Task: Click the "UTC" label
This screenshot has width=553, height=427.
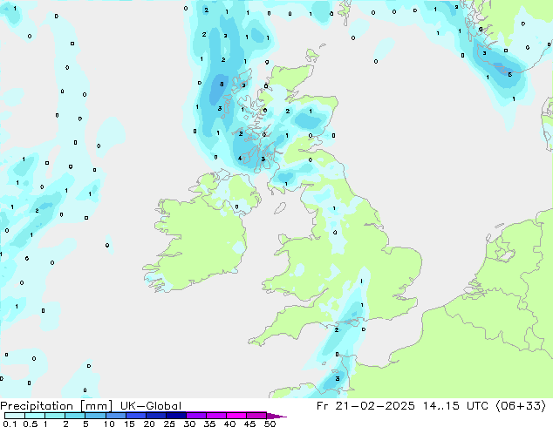Action: (x=477, y=406)
